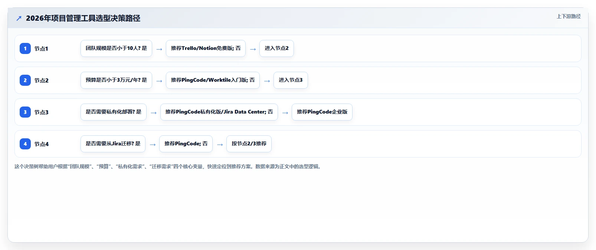The width and height of the screenshot is (596, 250).
Task: Click the 上下游路径 label at top right
Action: tap(569, 16)
